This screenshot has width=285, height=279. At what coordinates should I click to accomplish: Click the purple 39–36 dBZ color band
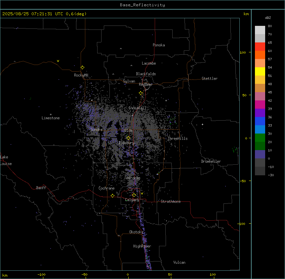[260, 113]
